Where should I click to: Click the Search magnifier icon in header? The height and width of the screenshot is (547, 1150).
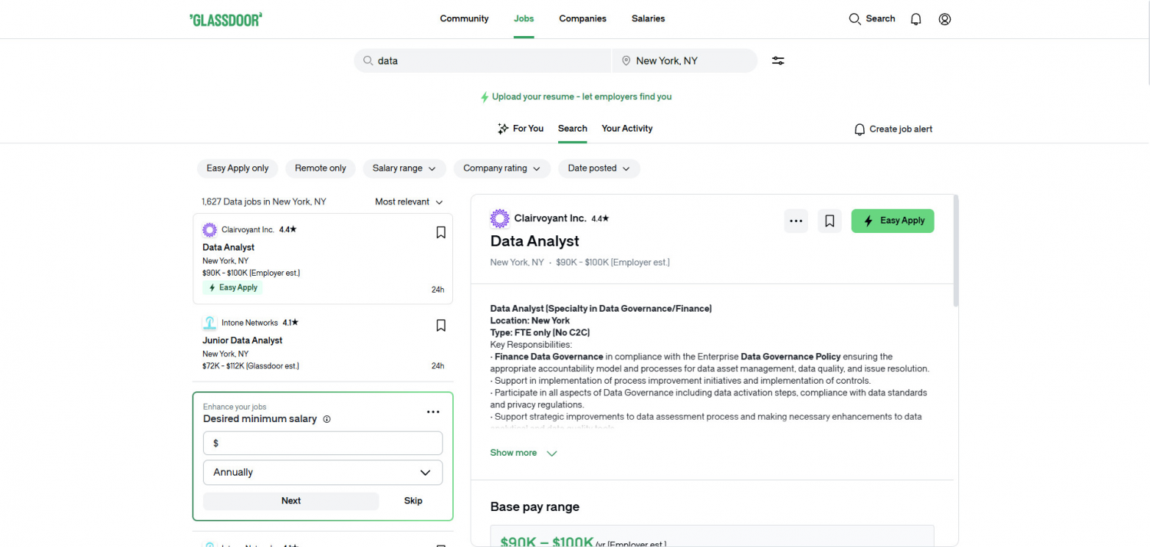(x=855, y=19)
